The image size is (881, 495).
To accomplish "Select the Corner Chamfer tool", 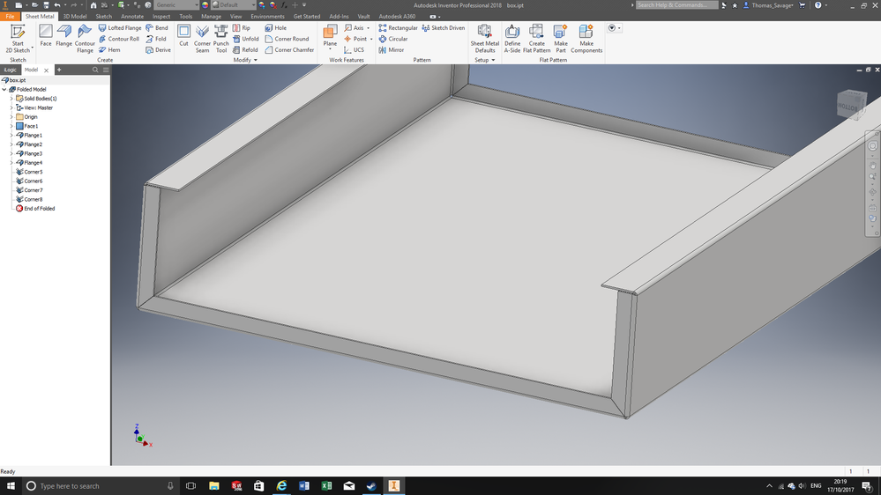I will point(289,50).
